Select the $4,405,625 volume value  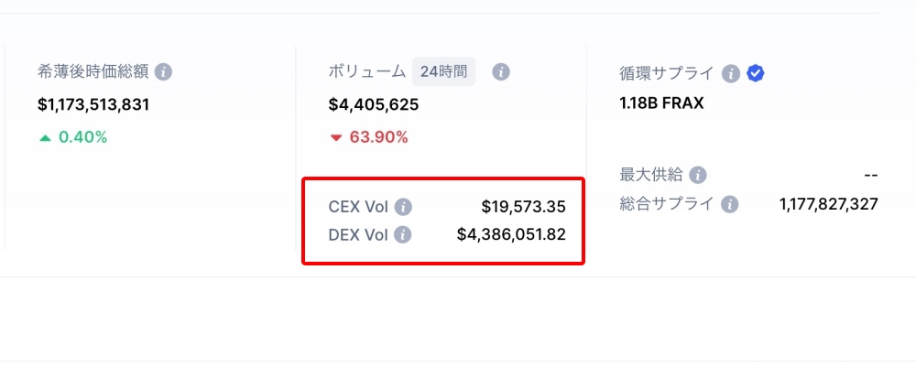coord(374,105)
